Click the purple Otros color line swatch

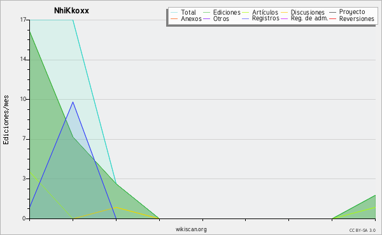pos(206,18)
